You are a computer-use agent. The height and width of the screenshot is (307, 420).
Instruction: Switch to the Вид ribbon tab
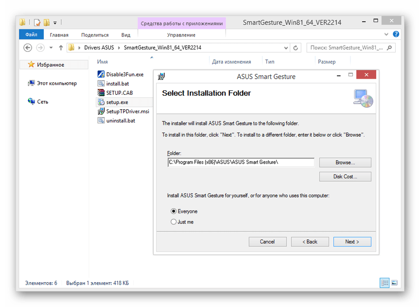coord(125,35)
